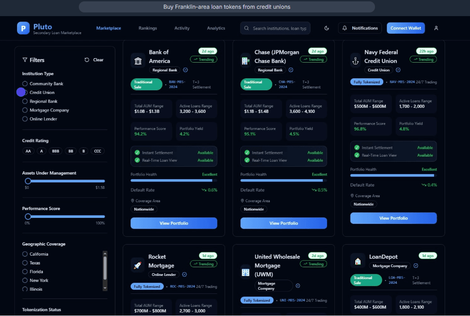Check the Illinois coverage option
Viewport: 470px width, 316px height.
tap(25, 289)
